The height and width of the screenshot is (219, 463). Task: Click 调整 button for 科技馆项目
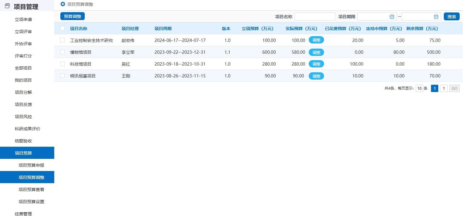(316, 64)
